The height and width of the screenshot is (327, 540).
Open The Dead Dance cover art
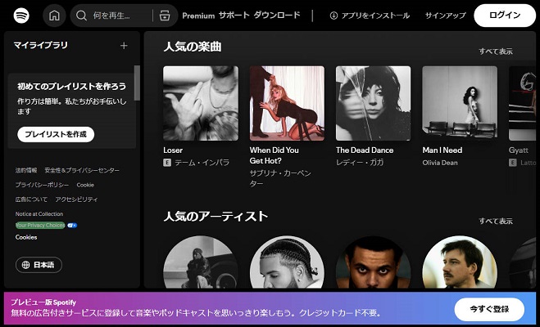click(374, 103)
